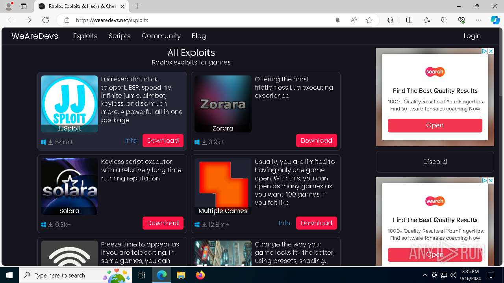504x283 pixels.
Task: Open the Scripts nav menu
Action: point(119,36)
